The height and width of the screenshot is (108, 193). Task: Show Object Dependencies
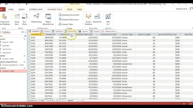tap(48, 19)
